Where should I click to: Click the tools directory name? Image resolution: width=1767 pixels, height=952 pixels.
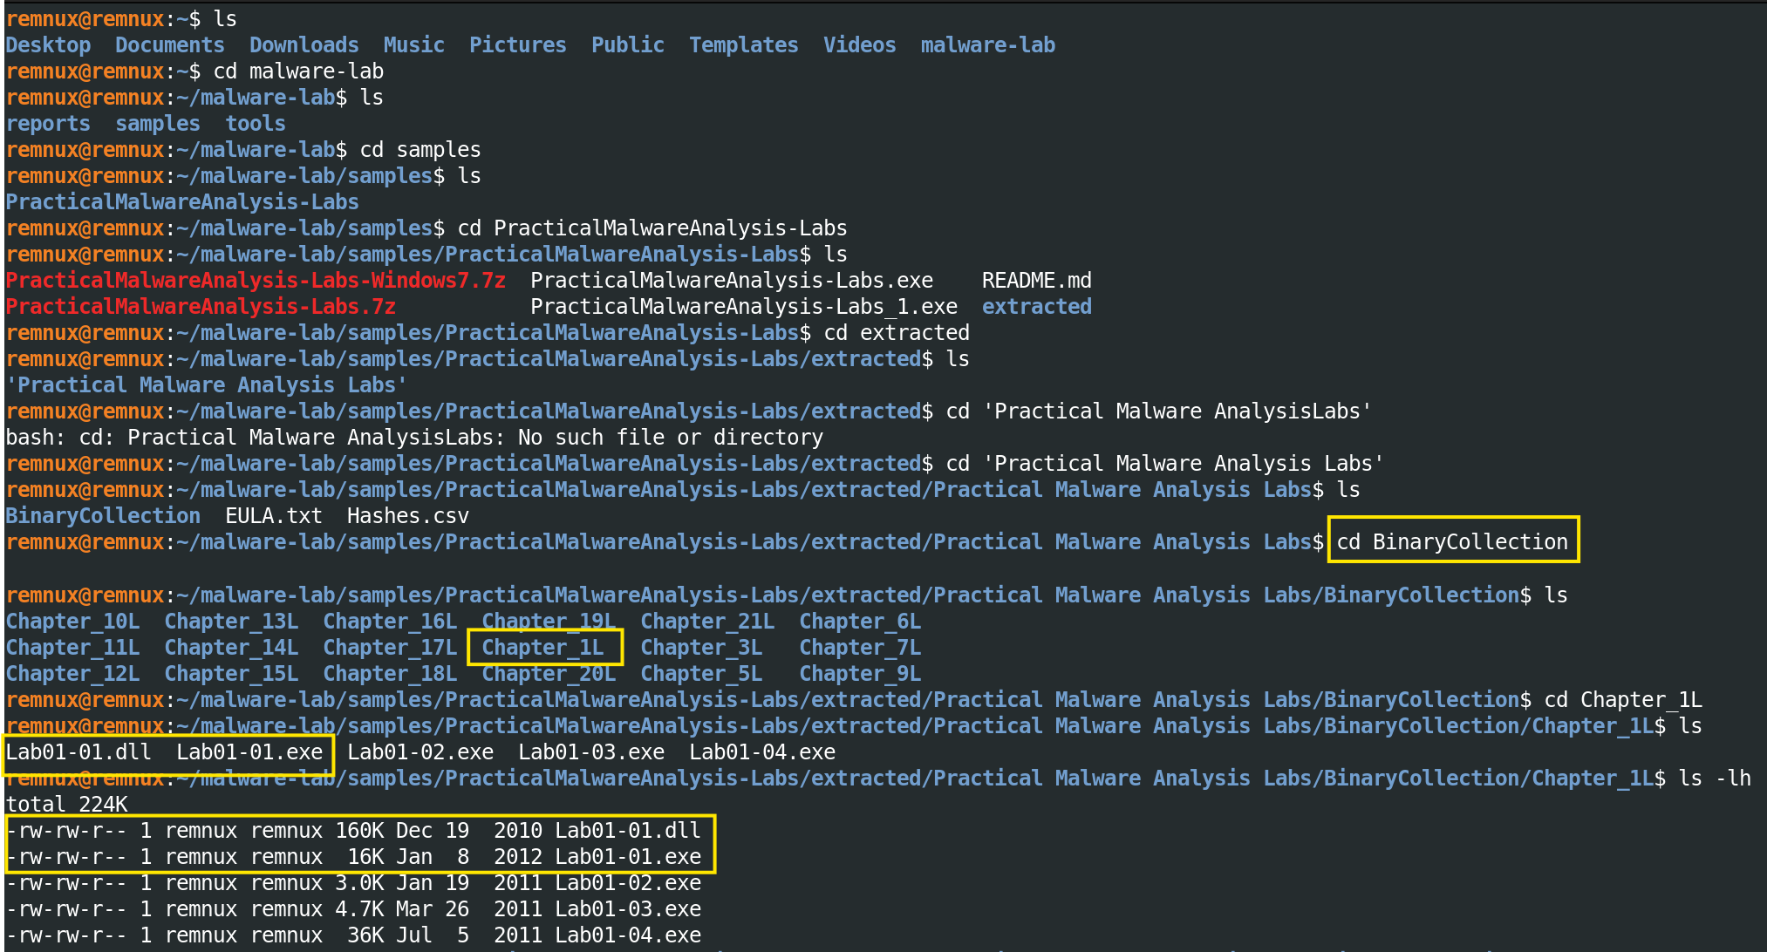click(256, 124)
